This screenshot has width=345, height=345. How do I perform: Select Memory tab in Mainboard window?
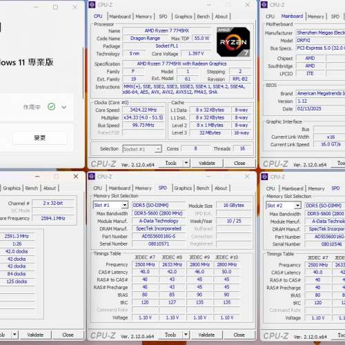pyautogui.click(x=316, y=17)
